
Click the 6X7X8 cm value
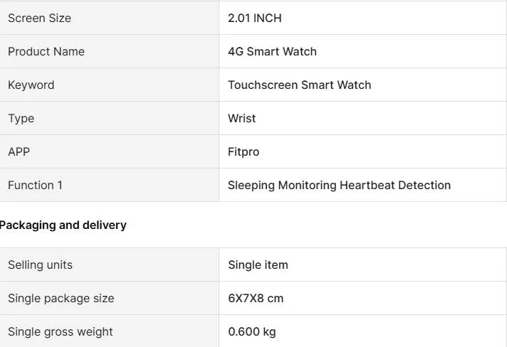(x=256, y=298)
